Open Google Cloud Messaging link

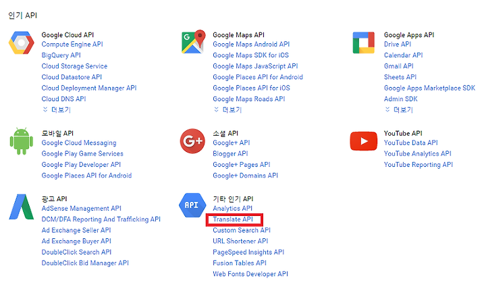click(x=79, y=143)
